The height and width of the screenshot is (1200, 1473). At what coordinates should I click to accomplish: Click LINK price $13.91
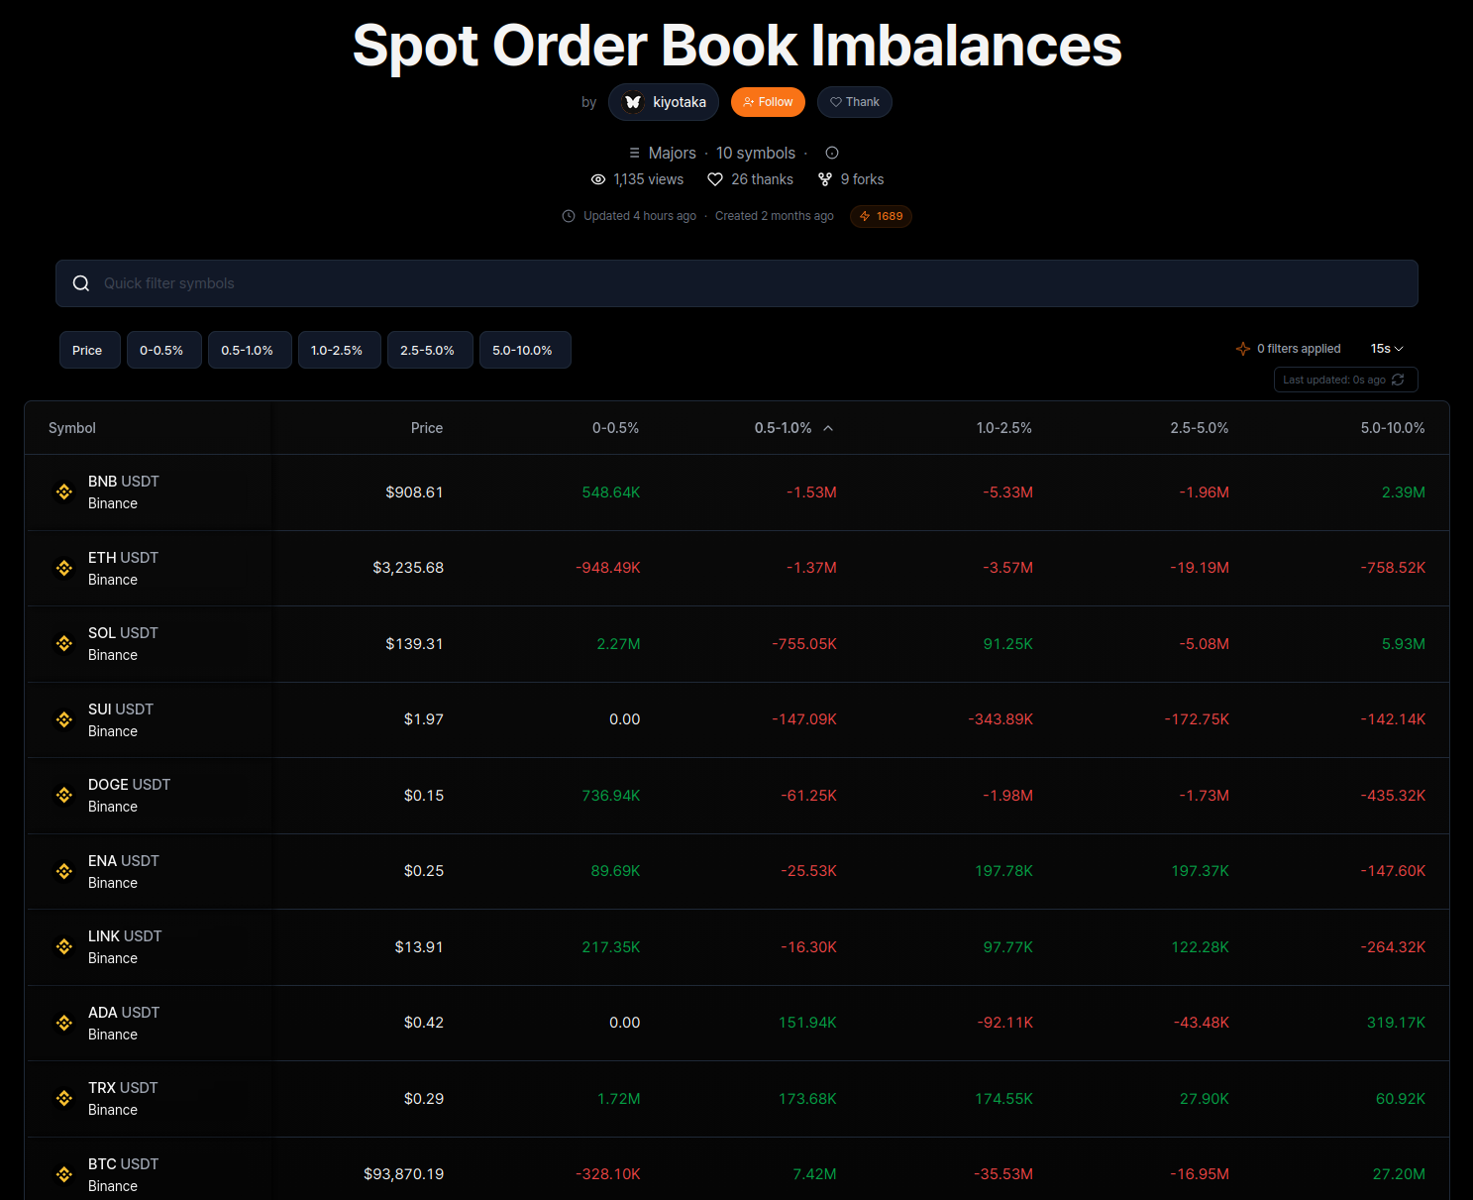[419, 947]
